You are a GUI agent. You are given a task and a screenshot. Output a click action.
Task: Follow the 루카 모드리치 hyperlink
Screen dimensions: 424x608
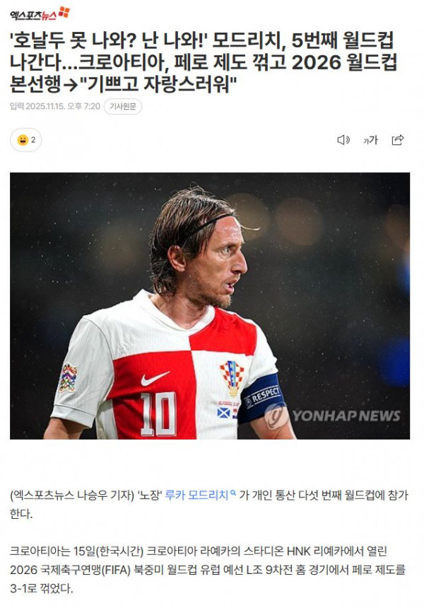pos(196,495)
